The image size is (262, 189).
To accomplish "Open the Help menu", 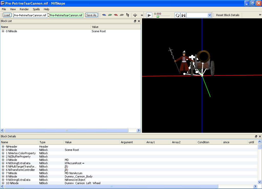I will pos(47,9).
